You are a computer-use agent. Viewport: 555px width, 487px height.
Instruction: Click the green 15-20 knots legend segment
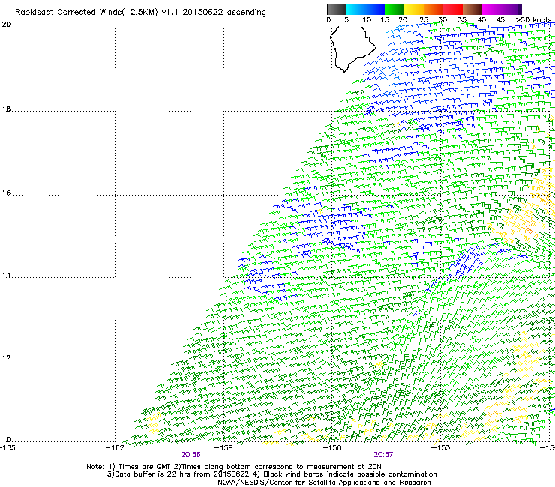(x=394, y=9)
